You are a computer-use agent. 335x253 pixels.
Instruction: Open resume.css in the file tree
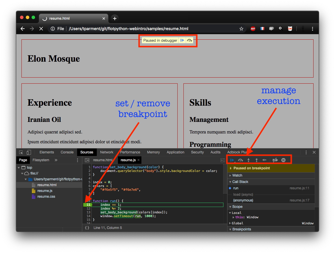(x=46, y=197)
